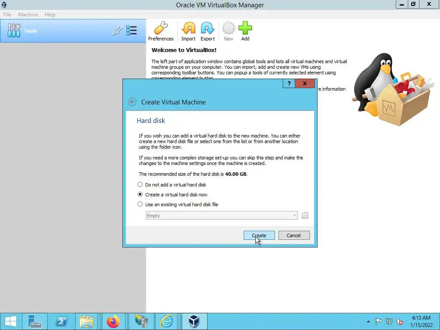Click the Cancel button
This screenshot has height=330, width=440.
tap(294, 235)
